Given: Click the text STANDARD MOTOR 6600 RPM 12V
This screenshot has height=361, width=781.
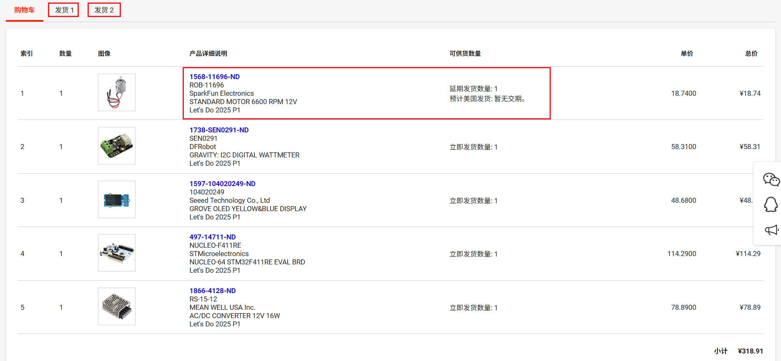Looking at the screenshot, I should pos(243,102).
